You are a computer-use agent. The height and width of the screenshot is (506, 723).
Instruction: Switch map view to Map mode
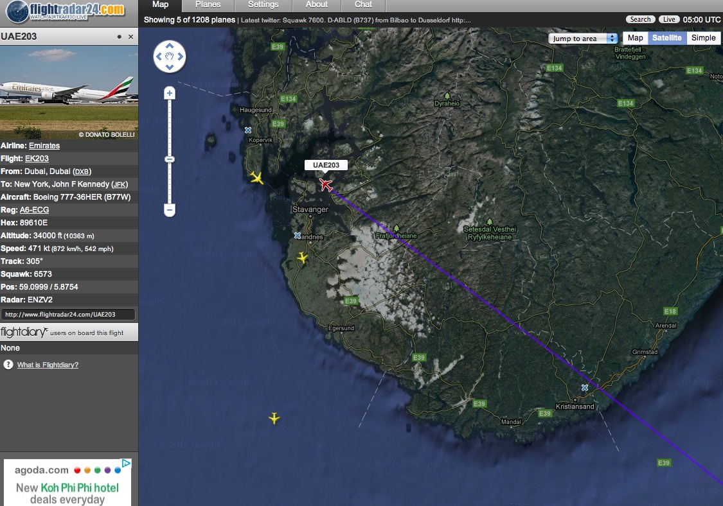(x=636, y=38)
